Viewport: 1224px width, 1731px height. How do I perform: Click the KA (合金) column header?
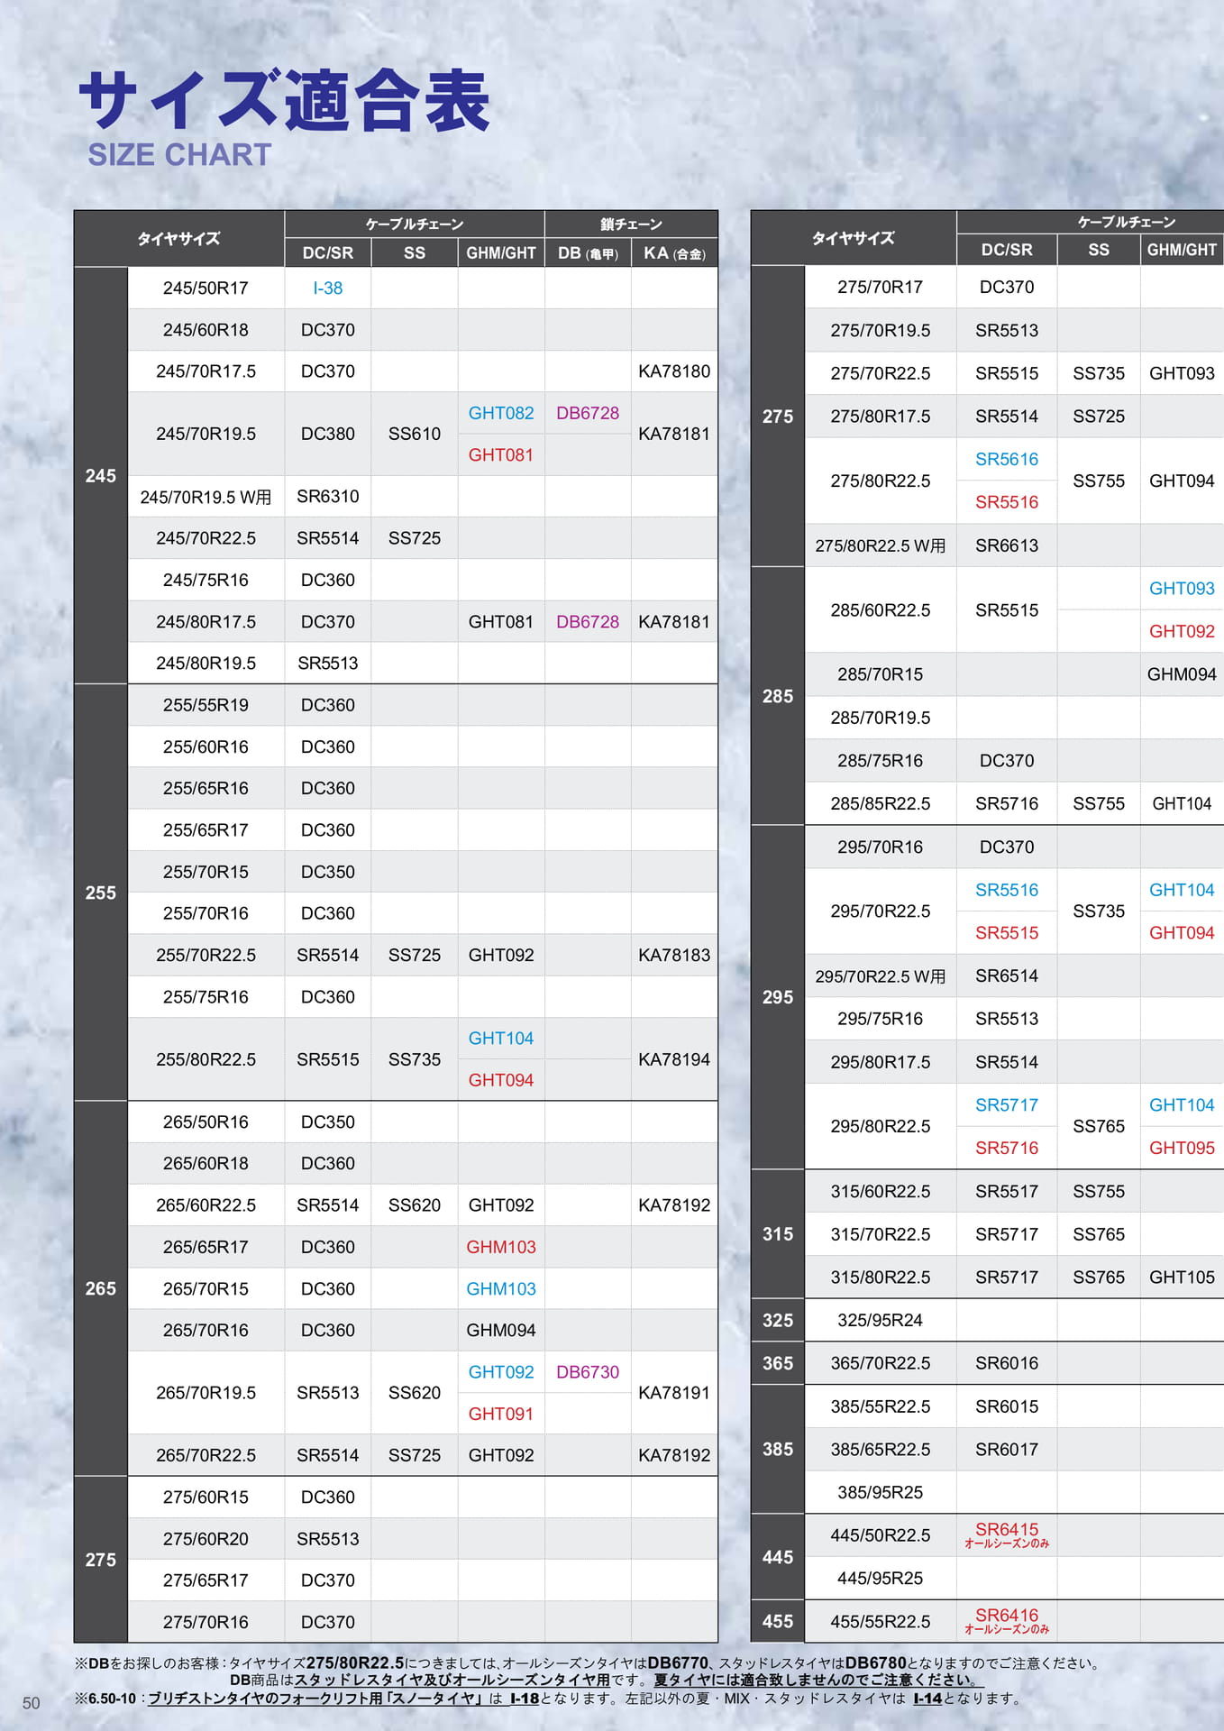674,253
